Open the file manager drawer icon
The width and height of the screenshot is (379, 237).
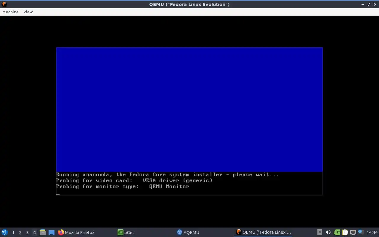(x=43, y=232)
